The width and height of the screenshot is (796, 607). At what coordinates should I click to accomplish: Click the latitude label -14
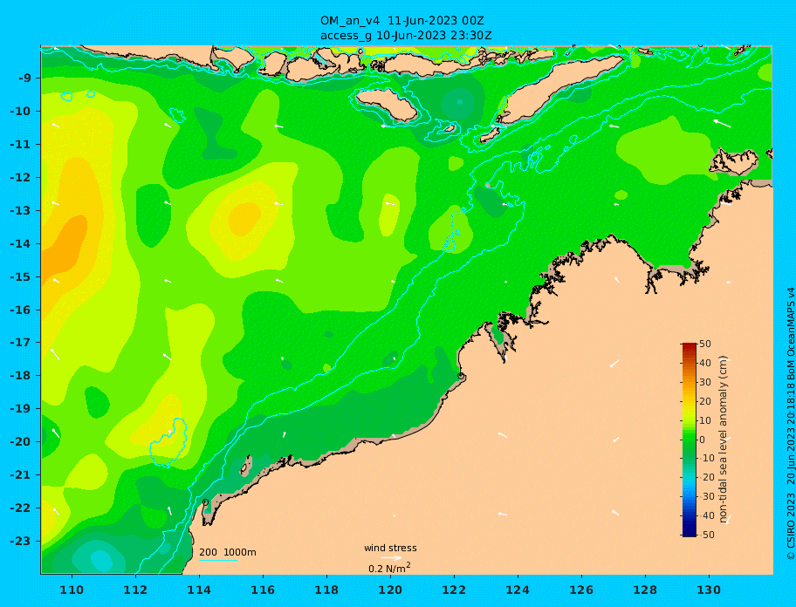(x=21, y=244)
